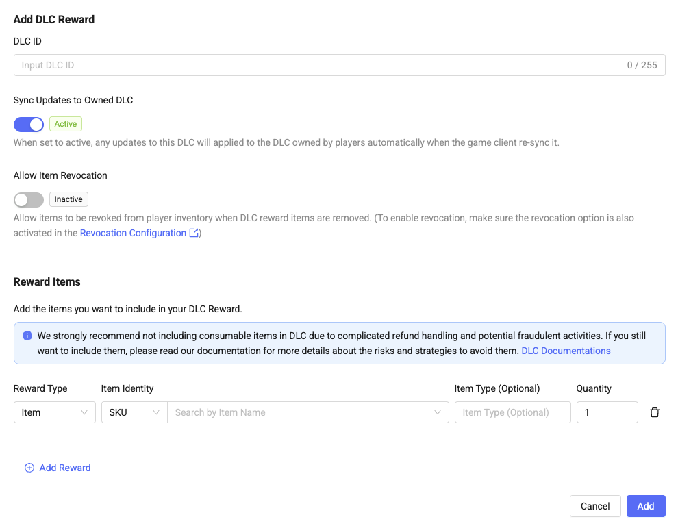This screenshot has width=678, height=528.
Task: Click the plus circle icon beside Add Reward
Action: (x=29, y=468)
